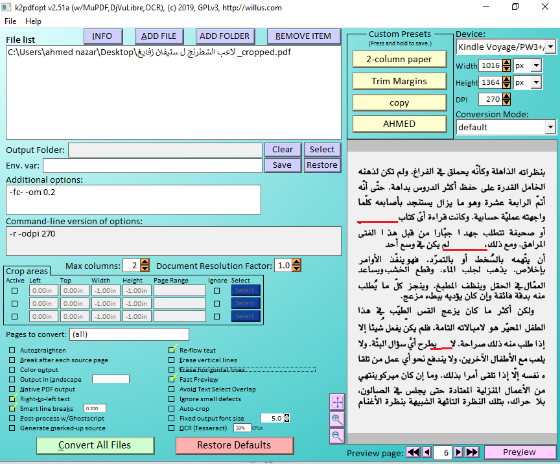Go to previous preview page
The image size is (560, 464).
[x=426, y=452]
